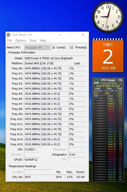Click Ryzen 9 7950X 16-Core text in gadget
The image size is (127, 192).
coord(108,86)
